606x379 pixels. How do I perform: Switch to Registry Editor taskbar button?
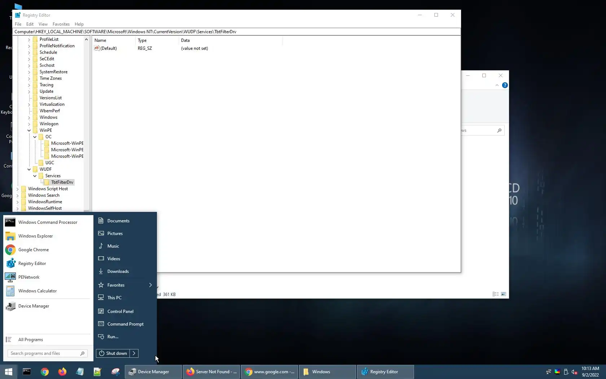point(386,372)
